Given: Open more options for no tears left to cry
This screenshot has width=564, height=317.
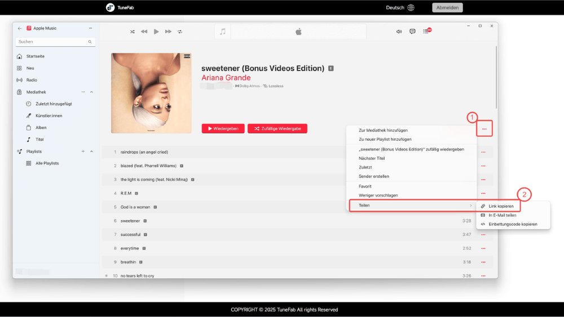Looking at the screenshot, I should coord(483,276).
